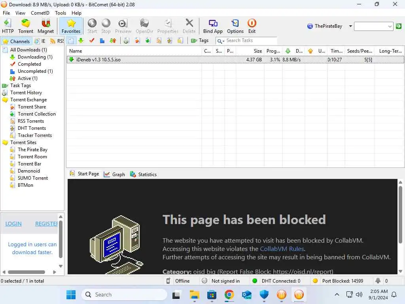Screen dimensions: 405x304
Task: Click the green Go search button
Action: tap(399, 26)
